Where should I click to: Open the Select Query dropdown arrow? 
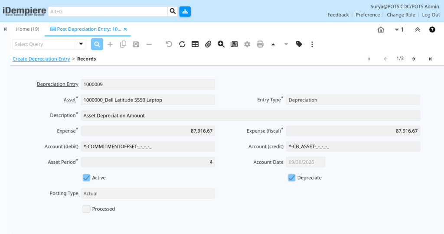tap(81, 44)
